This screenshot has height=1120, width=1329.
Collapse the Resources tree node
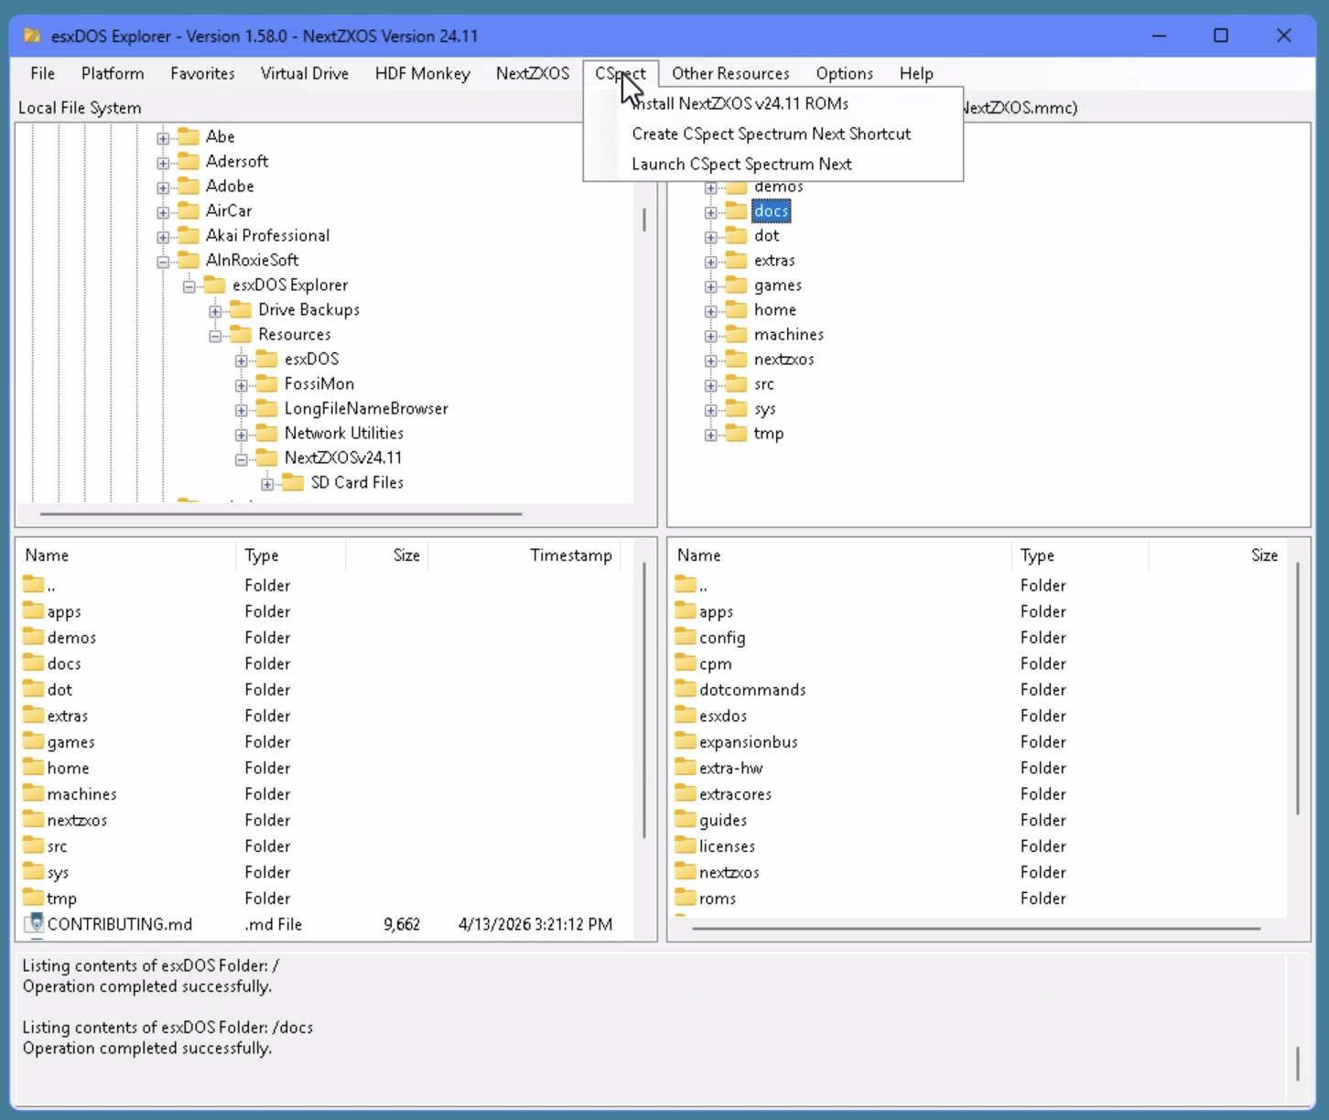click(215, 335)
